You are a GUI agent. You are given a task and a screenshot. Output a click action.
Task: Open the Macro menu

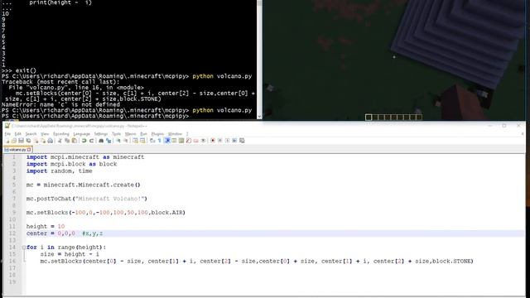point(131,134)
